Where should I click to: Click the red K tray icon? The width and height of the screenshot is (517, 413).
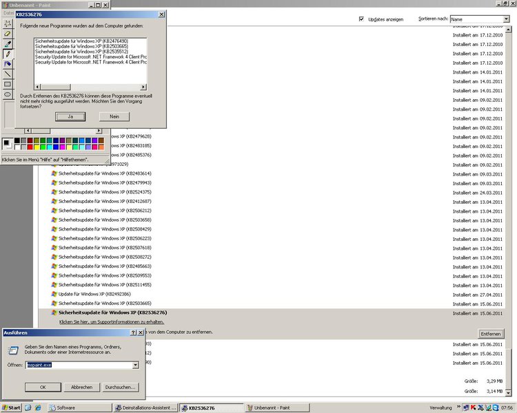[473, 407]
